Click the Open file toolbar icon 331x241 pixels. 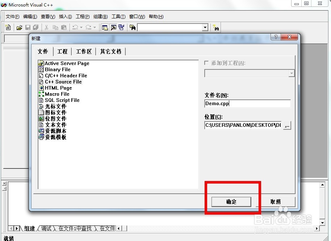[19, 27]
